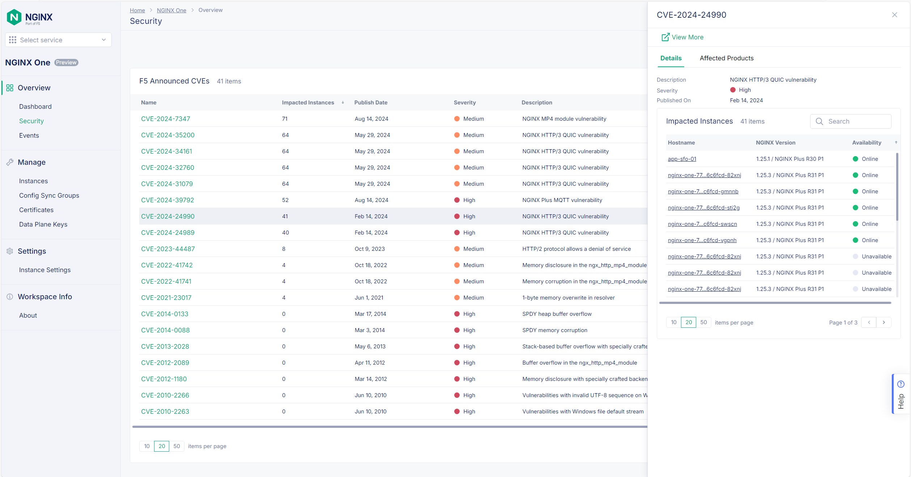
Task: Open Config Sync Groups page
Action: pyautogui.click(x=49, y=195)
